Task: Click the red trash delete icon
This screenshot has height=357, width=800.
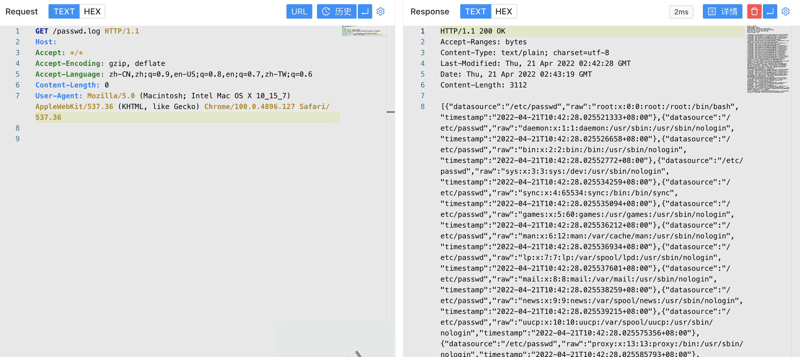Action: [754, 11]
